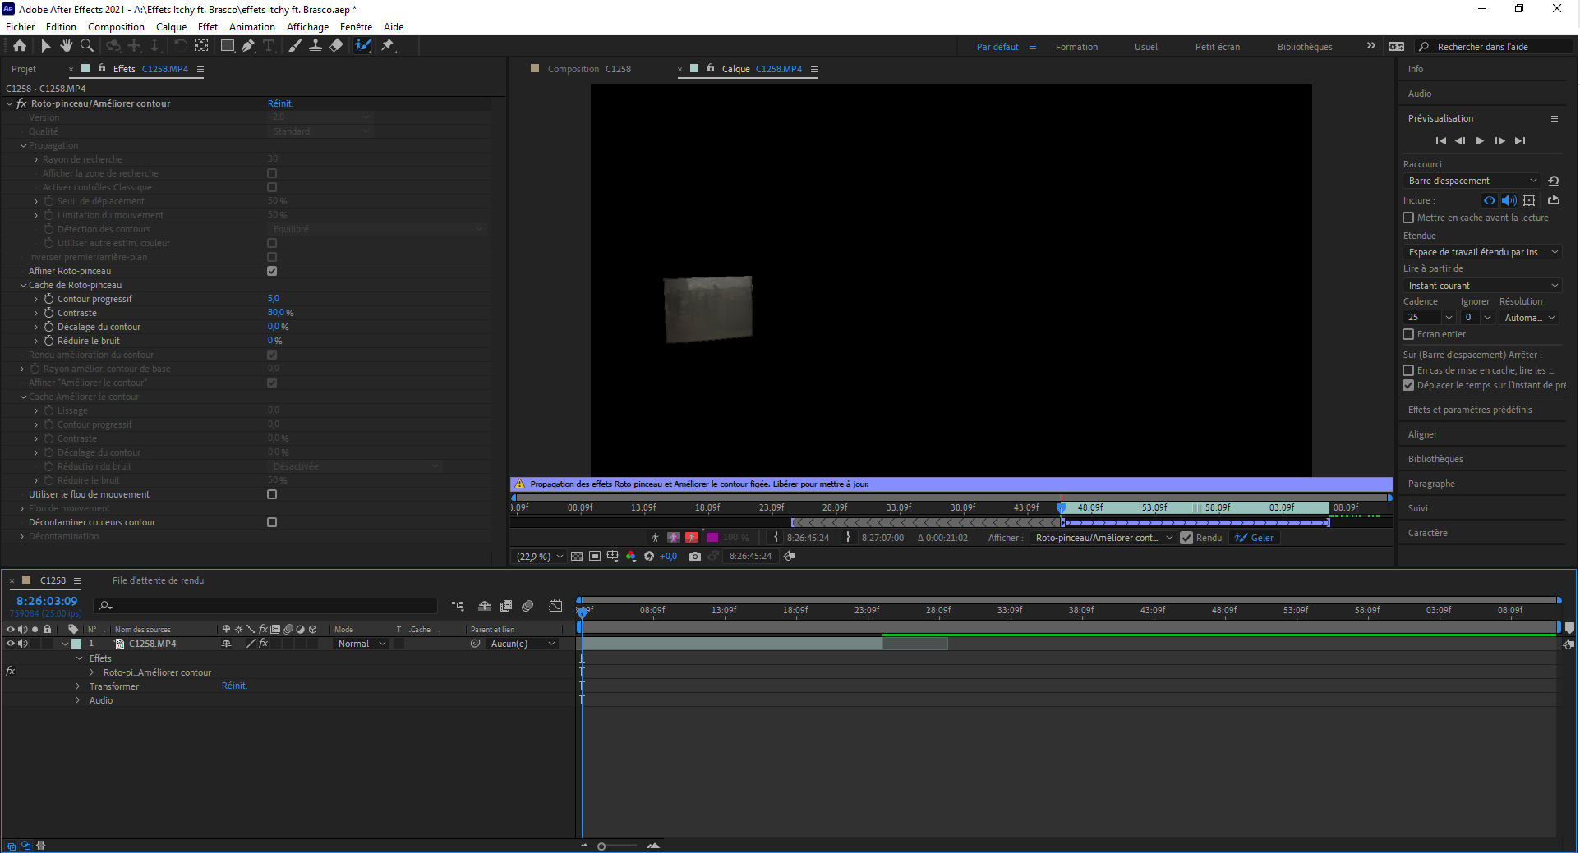Enable Mettre en cache avant la lecture
The height and width of the screenshot is (853, 1580).
coord(1408,218)
